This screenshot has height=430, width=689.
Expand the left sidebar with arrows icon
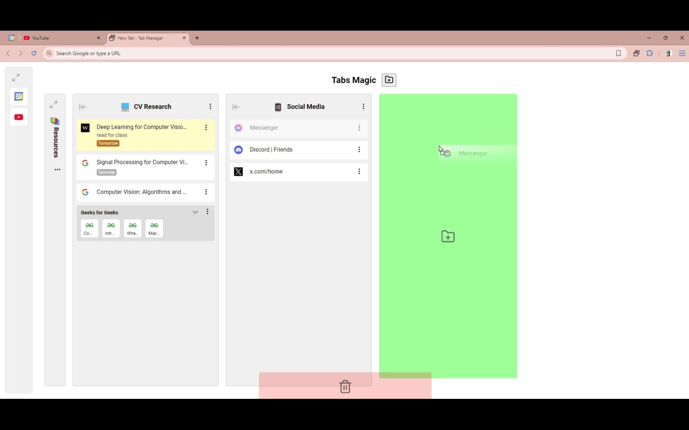pyautogui.click(x=16, y=78)
